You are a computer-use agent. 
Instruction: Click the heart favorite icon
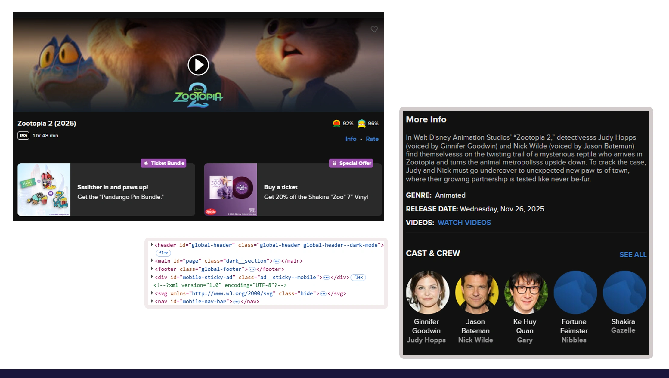(x=374, y=29)
